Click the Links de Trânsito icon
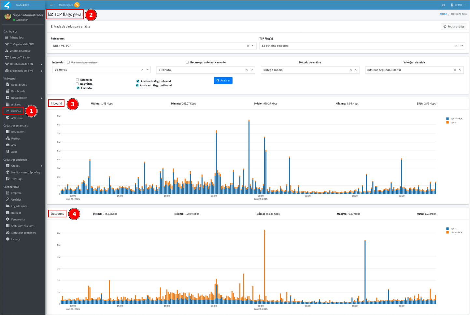Screen dimensions: 470x315 (x=7, y=57)
